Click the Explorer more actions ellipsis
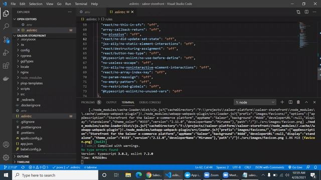Screen dimensions: 321x180 point(70,12)
